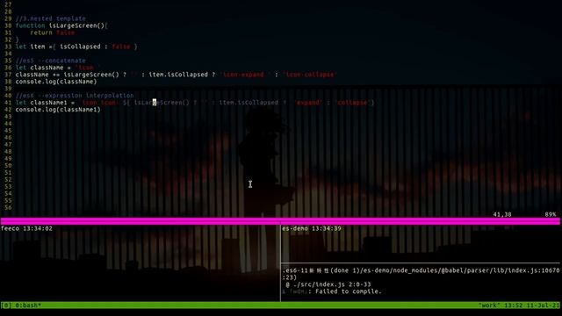Image resolution: width=562 pixels, height=316 pixels.
Task: Click the 'expand' string on line 41
Action: (308, 103)
